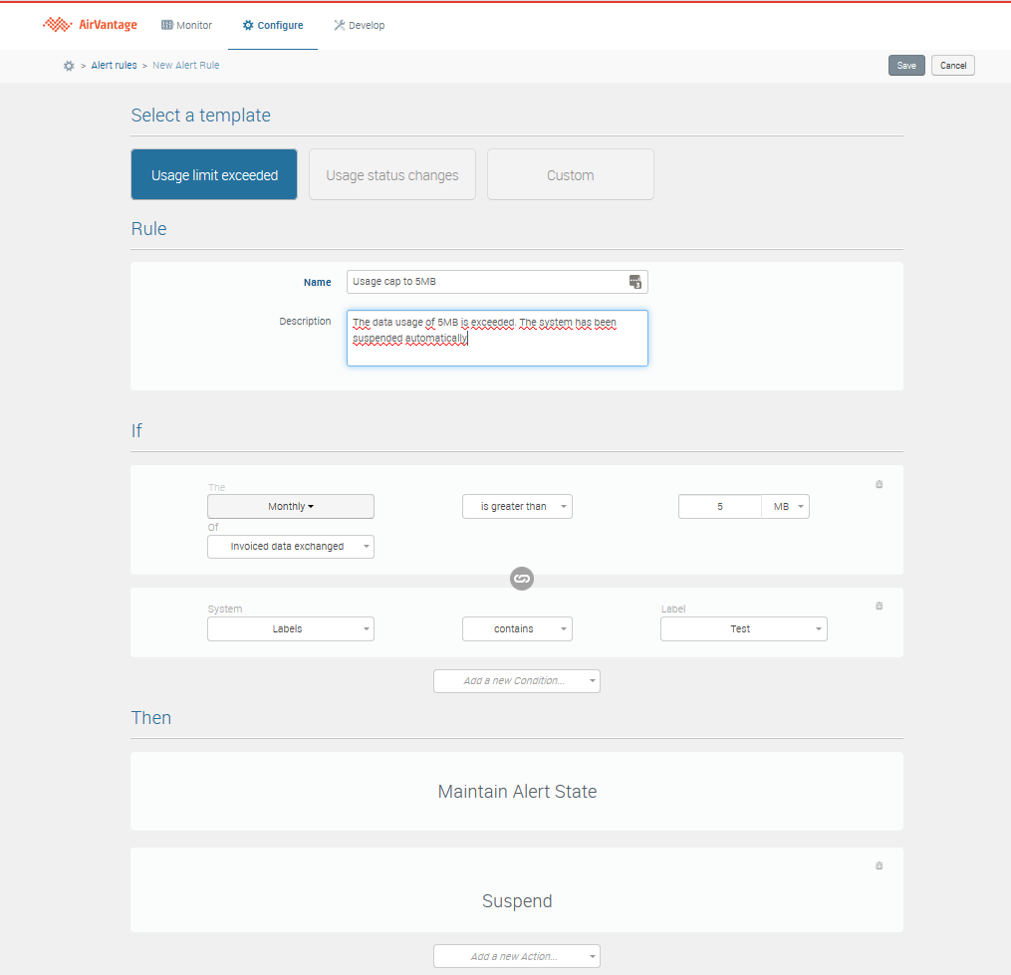Viewport: 1011px width, 975px height.
Task: Open the Monthly period dropdown
Action: [291, 507]
